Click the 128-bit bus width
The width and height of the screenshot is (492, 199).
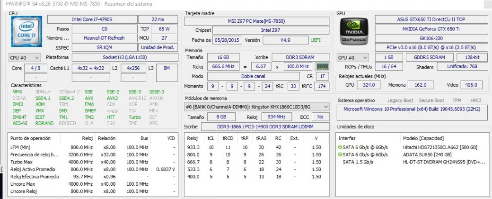coord(472,57)
